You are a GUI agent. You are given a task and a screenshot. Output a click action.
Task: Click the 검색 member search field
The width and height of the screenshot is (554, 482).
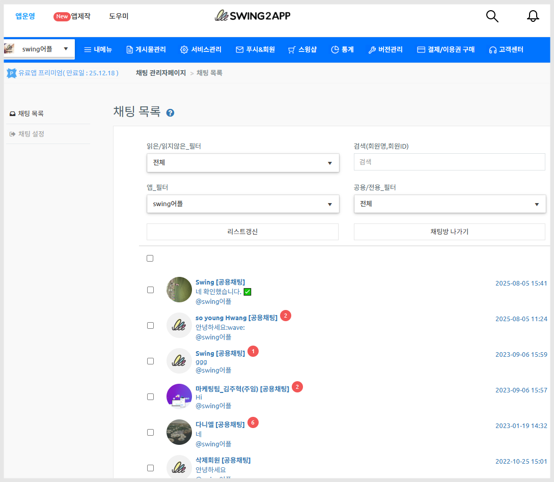tap(450, 162)
